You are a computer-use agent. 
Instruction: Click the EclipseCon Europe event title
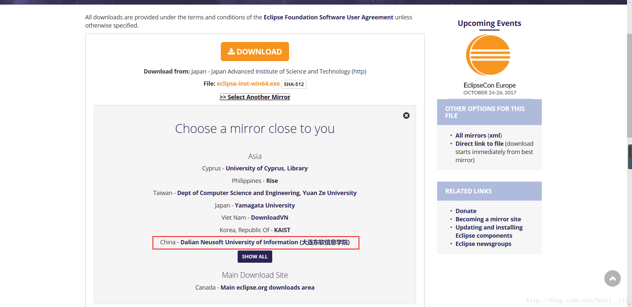489,85
